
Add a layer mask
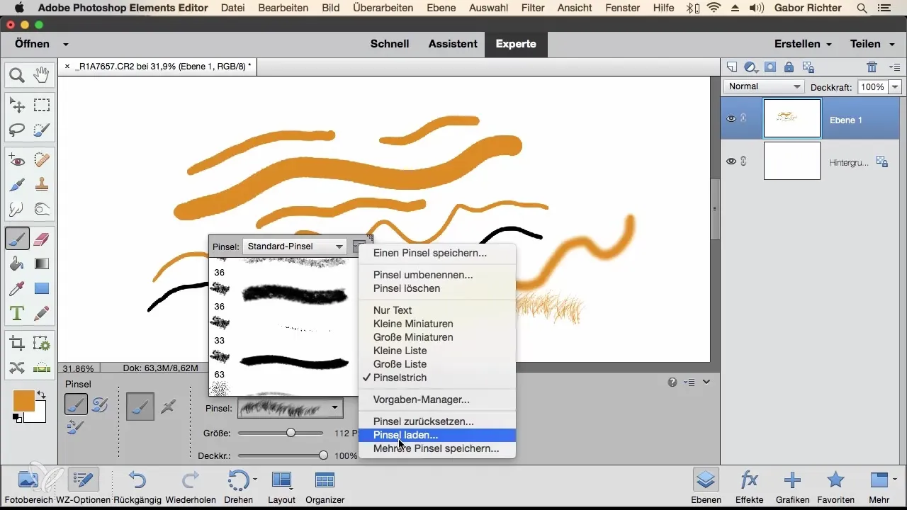770,67
